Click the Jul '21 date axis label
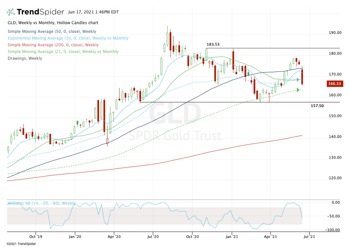This screenshot has width=350, height=247. coord(309,237)
